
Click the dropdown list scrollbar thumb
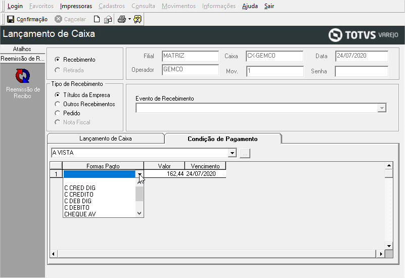[x=140, y=194]
